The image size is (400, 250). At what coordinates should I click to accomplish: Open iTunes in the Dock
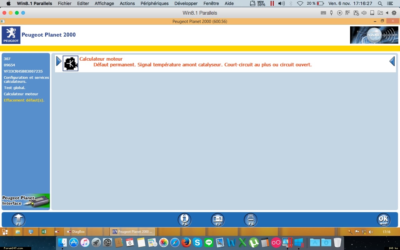pyautogui.click(x=85, y=242)
